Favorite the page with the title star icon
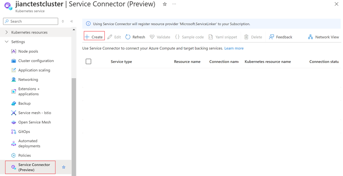The image size is (343, 176). tap(165, 4)
